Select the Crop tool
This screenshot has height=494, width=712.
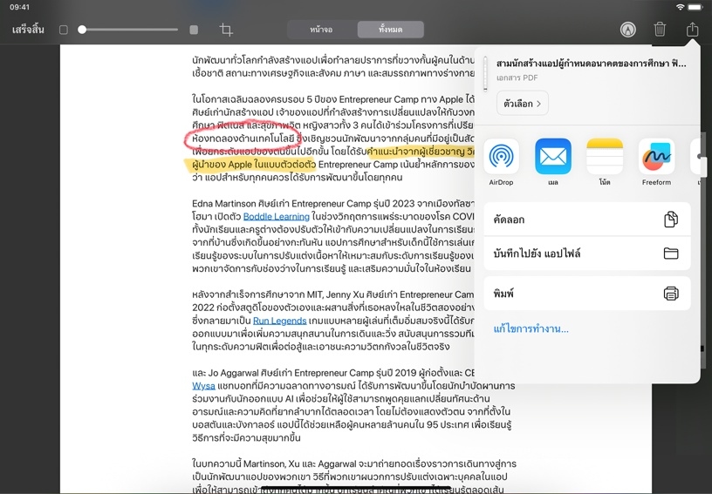[226, 30]
